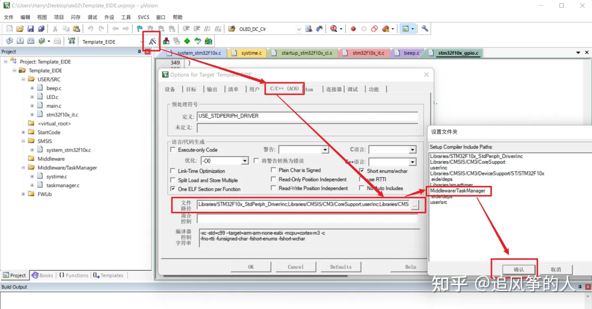Switch to systime.c editor tab
Image resolution: width=592 pixels, height=309 pixels.
click(x=247, y=53)
